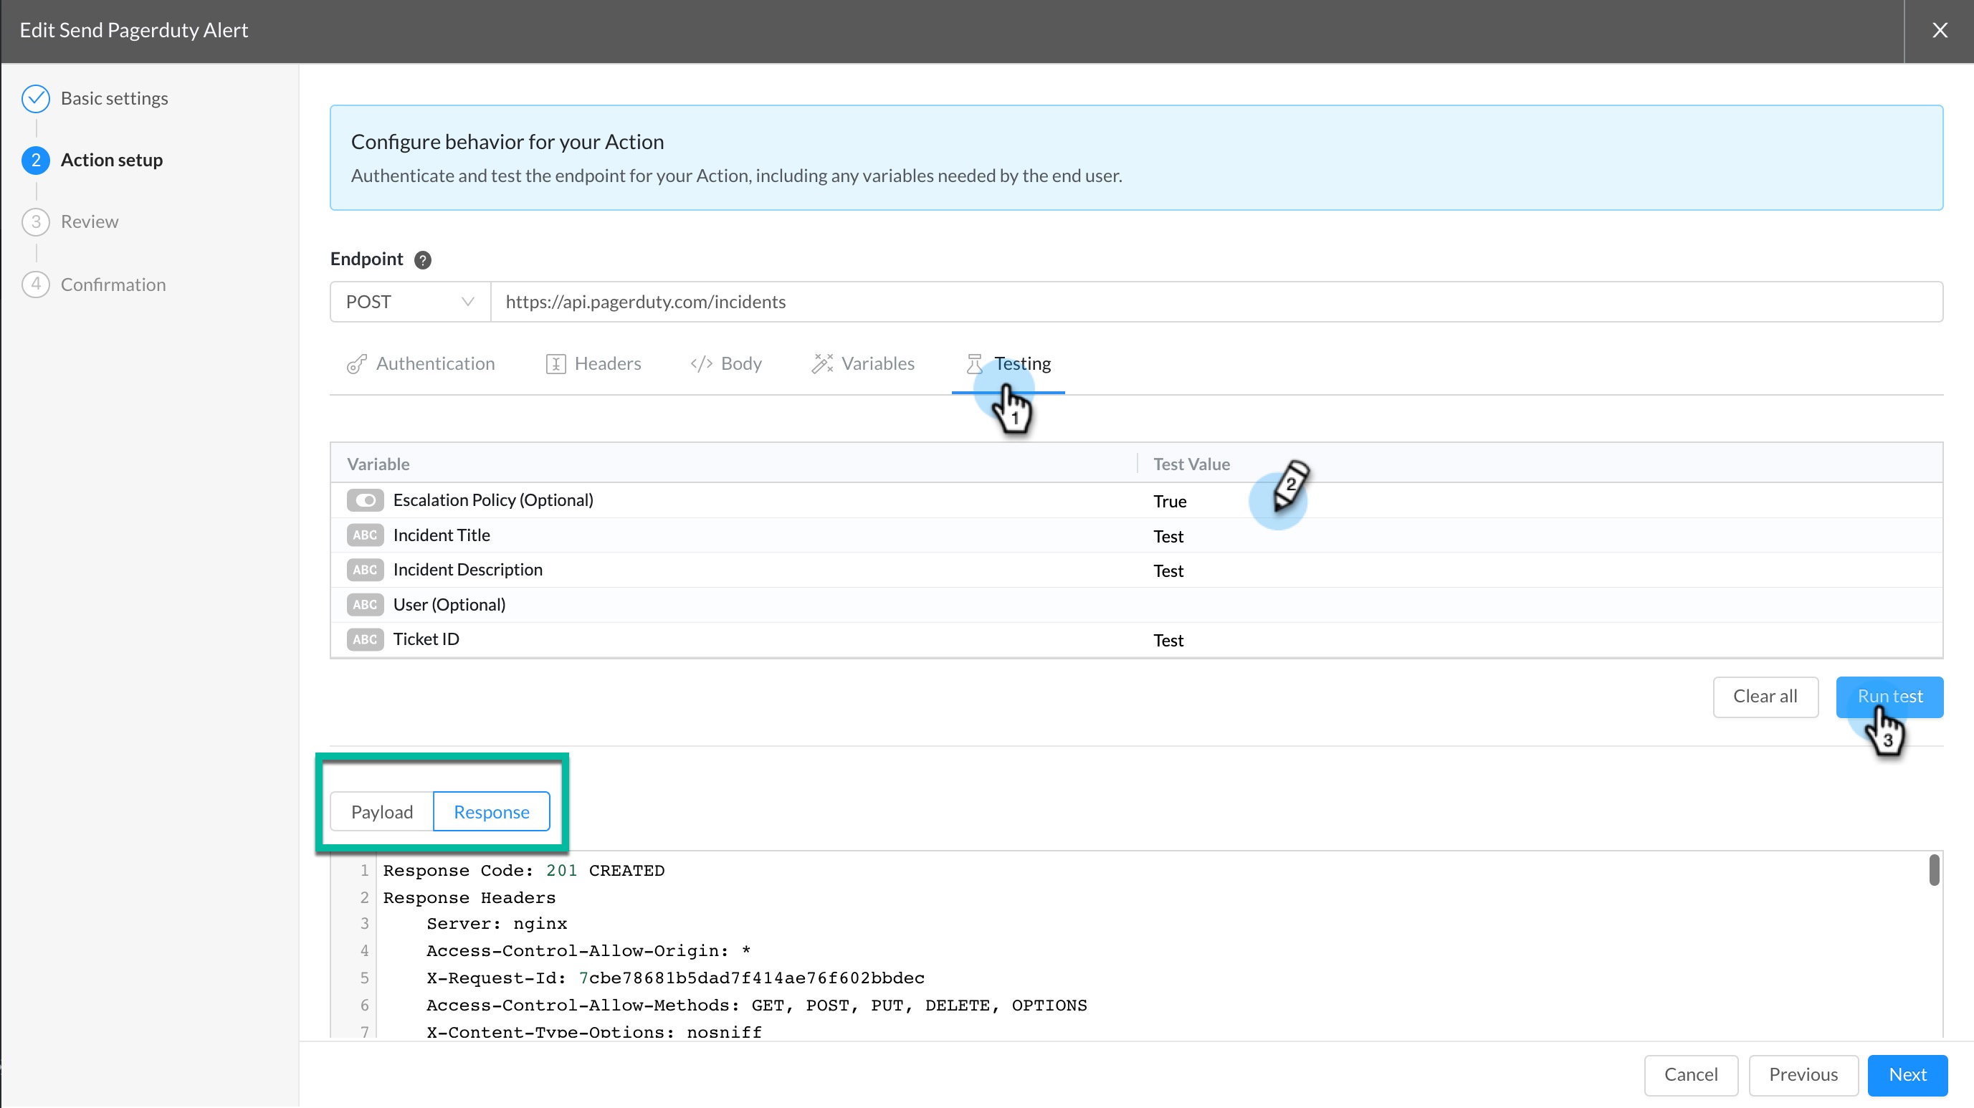
Task: Switch to the Authentication tab
Action: (x=421, y=364)
